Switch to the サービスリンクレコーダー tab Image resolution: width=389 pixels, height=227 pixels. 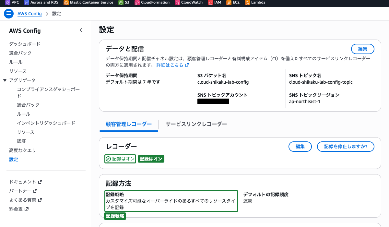(x=196, y=124)
